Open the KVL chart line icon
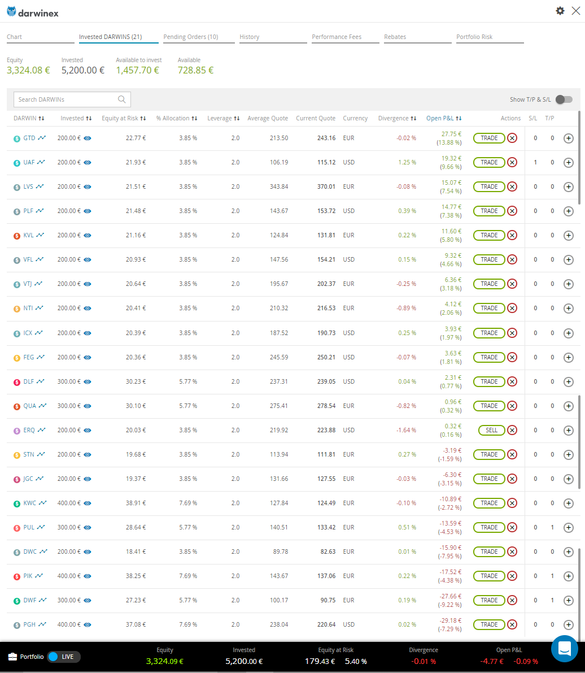Screen dimensions: 585x673 (x=40, y=235)
